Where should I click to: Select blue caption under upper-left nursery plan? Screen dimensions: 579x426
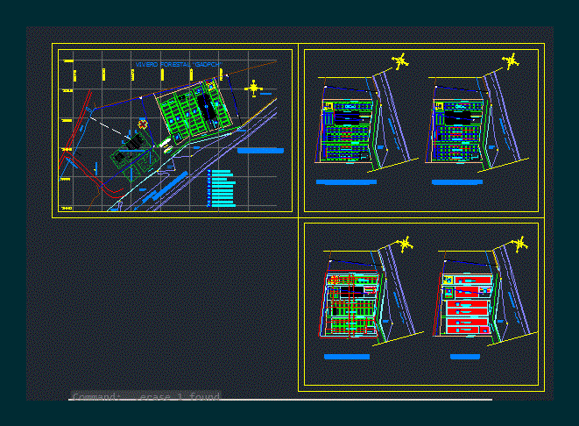tap(346, 181)
